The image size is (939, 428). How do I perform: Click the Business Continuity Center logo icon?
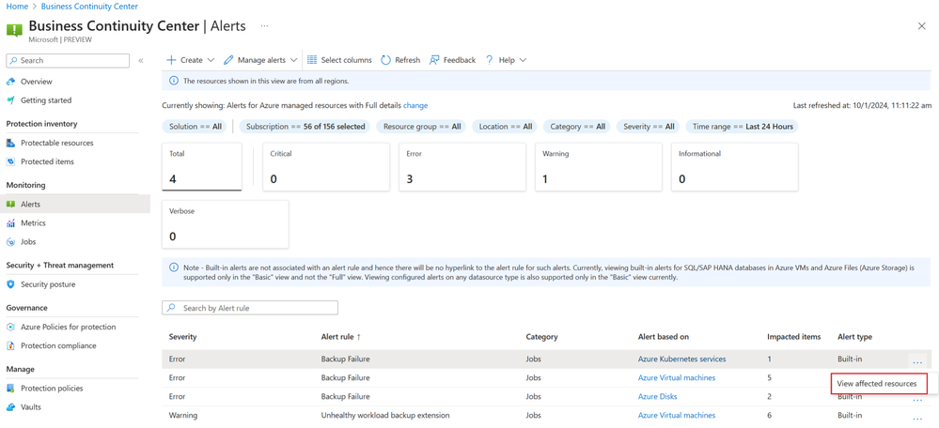(x=14, y=30)
